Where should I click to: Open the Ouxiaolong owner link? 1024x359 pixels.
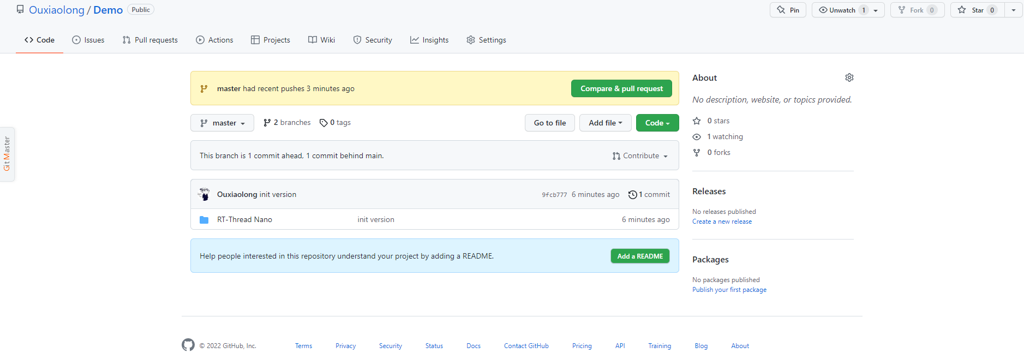click(57, 10)
